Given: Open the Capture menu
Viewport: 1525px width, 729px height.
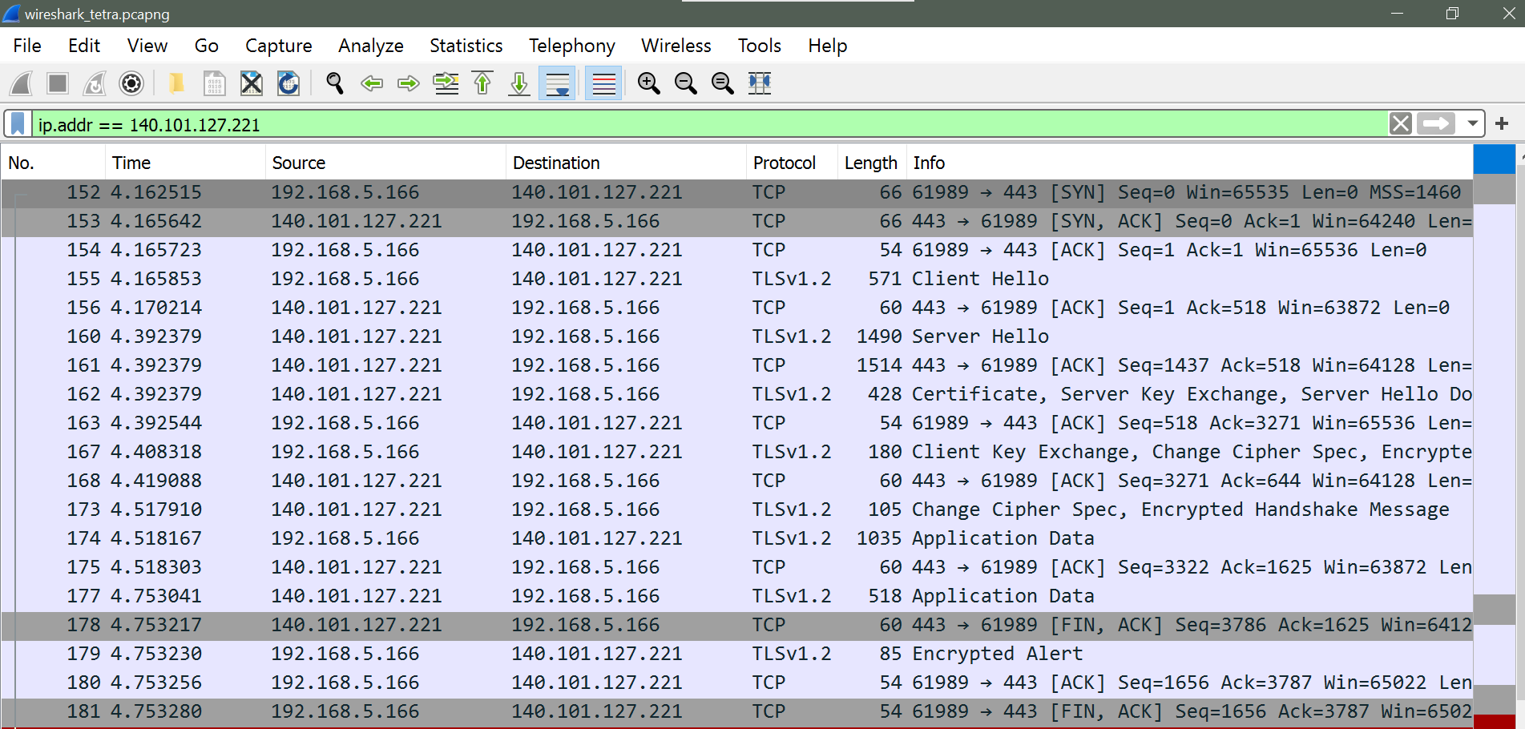Looking at the screenshot, I should [279, 46].
